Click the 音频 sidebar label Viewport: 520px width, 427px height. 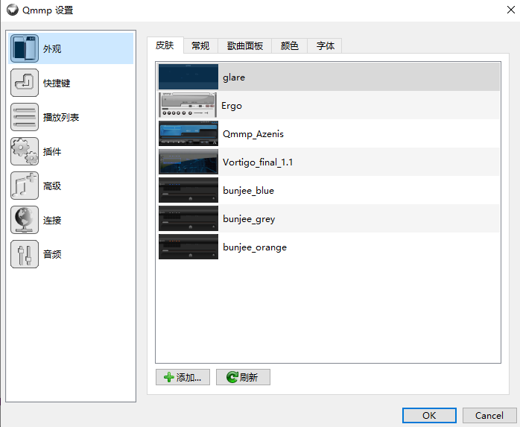52,254
